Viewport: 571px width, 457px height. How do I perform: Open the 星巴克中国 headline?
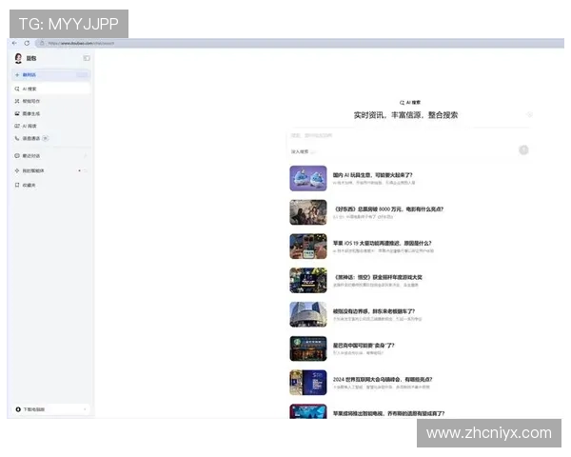[x=364, y=345]
